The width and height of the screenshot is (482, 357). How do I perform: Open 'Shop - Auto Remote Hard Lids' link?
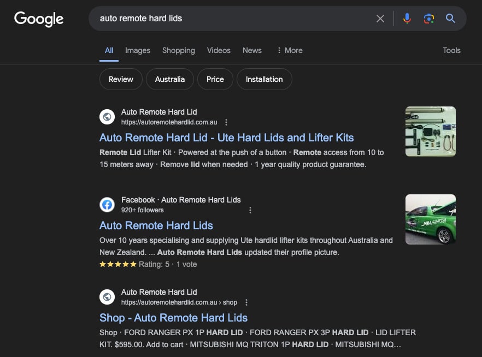coord(173,318)
